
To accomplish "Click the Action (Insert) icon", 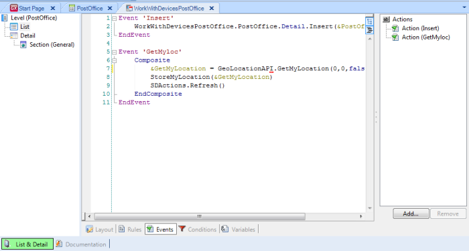I will tap(395, 28).
